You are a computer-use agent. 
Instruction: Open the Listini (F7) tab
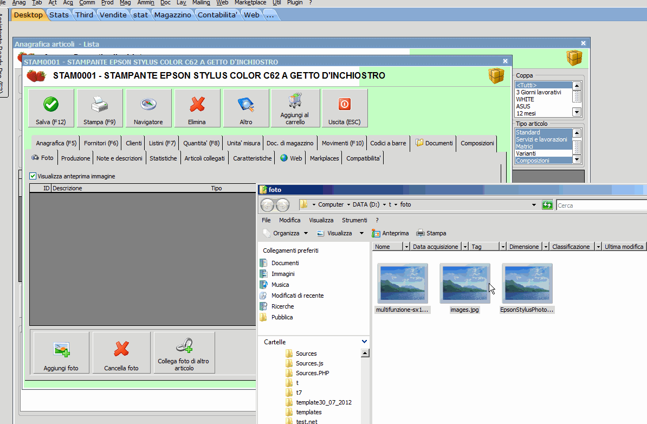(162, 143)
